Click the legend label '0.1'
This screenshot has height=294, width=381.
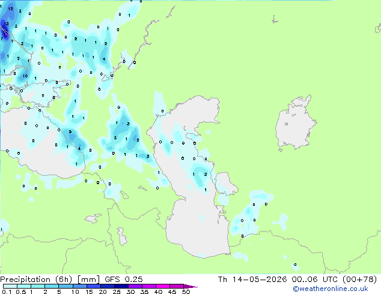click(x=7, y=292)
